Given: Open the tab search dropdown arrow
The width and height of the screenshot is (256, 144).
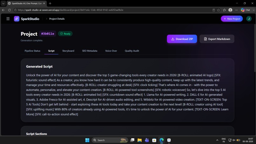Looking at the screenshot, I should click(3, 3).
